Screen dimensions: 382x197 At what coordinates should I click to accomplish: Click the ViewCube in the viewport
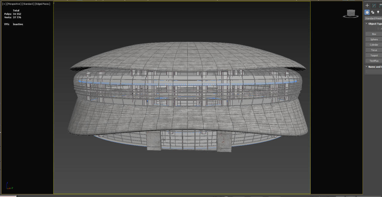point(351,14)
